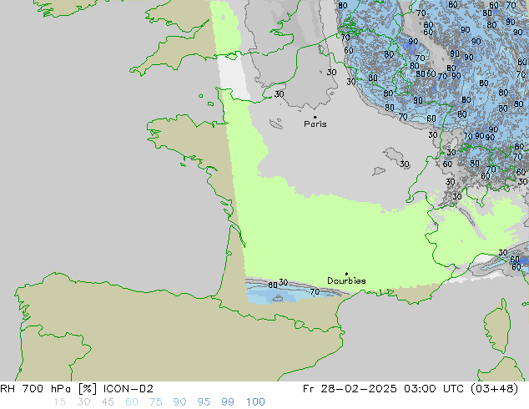Select legend value 100
Viewport: 529px width, 409px height.
255,402
